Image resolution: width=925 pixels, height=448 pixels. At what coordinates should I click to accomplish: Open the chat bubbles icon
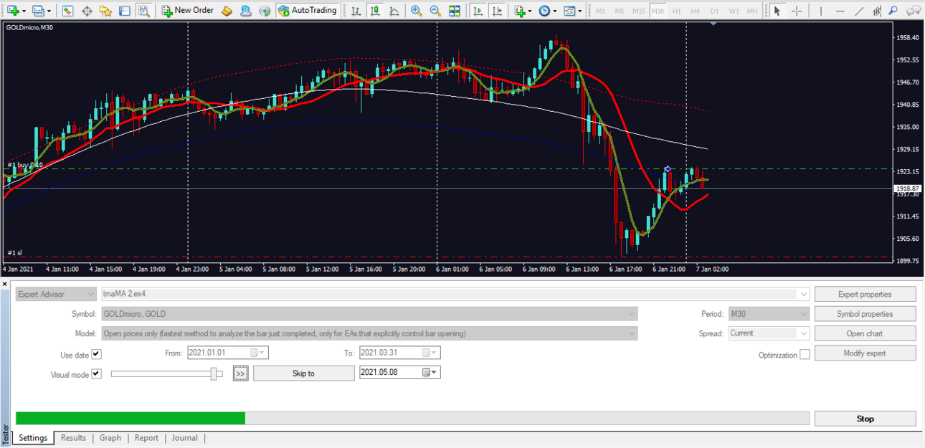tap(914, 11)
